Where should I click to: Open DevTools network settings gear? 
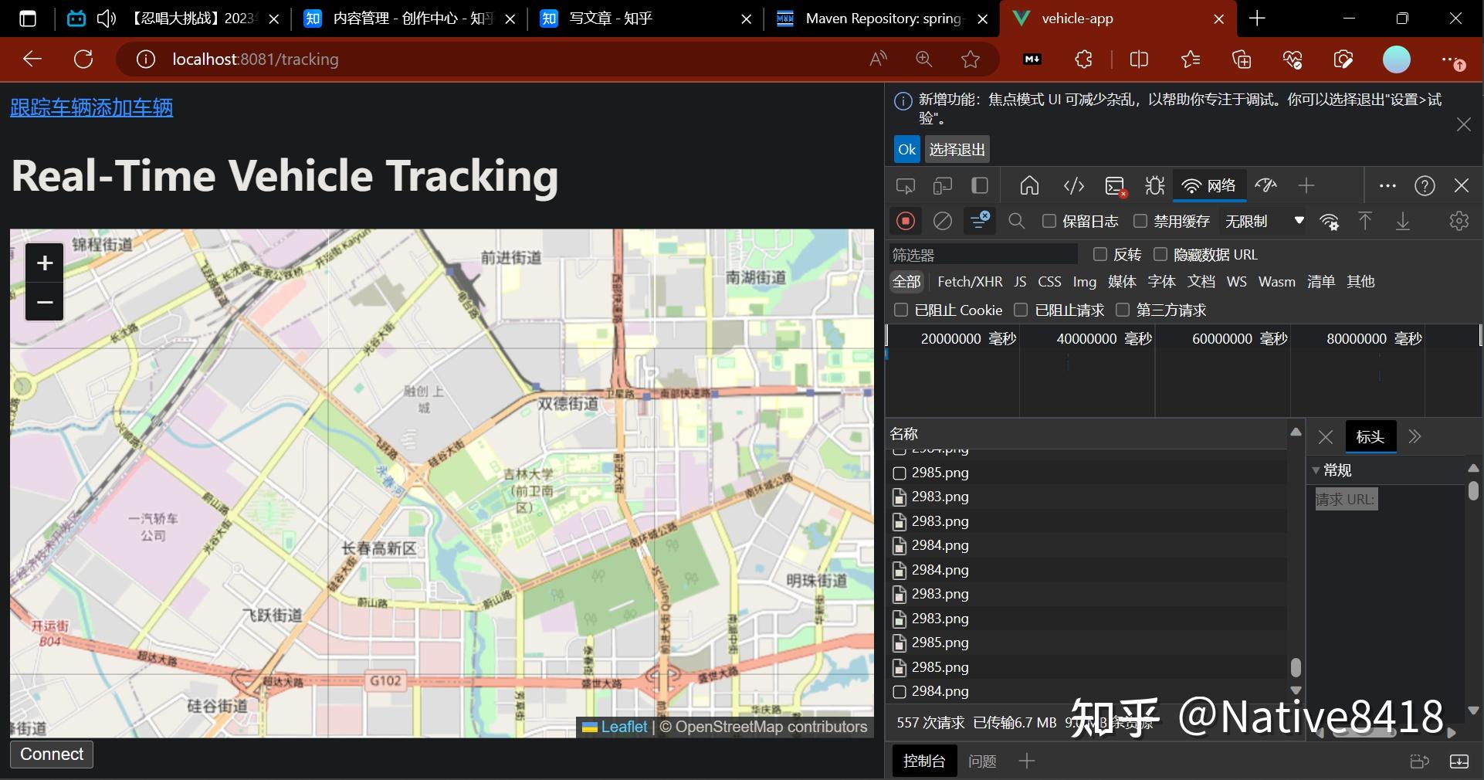[x=1458, y=222]
